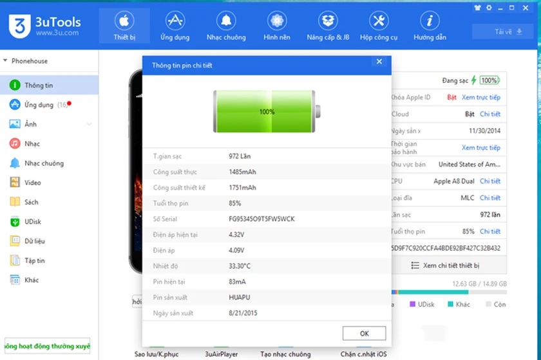The height and width of the screenshot is (360, 541).
Task: Go to the Nâng cấp & JB tab
Action: [328, 26]
